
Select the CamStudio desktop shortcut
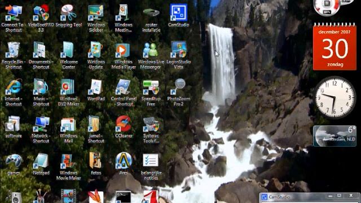(178, 12)
